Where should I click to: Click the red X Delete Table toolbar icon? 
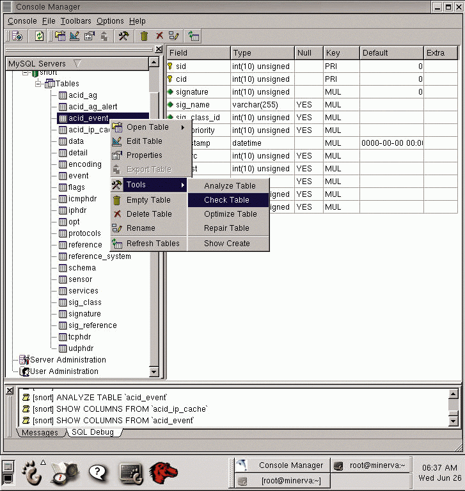pyautogui.click(x=159, y=36)
